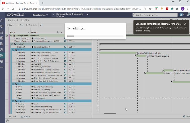The width and height of the screenshot is (190, 123).
Task: Bookmark this page with the star icon
Action: (150, 9)
